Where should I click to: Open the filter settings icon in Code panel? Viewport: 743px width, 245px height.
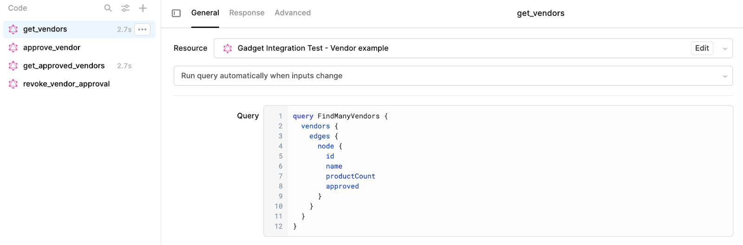click(125, 8)
